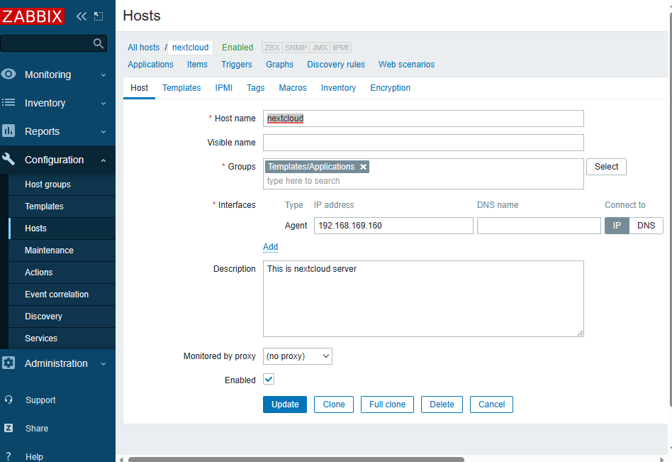Open Maintenance in sidebar
The height and width of the screenshot is (462, 672).
click(x=62, y=250)
